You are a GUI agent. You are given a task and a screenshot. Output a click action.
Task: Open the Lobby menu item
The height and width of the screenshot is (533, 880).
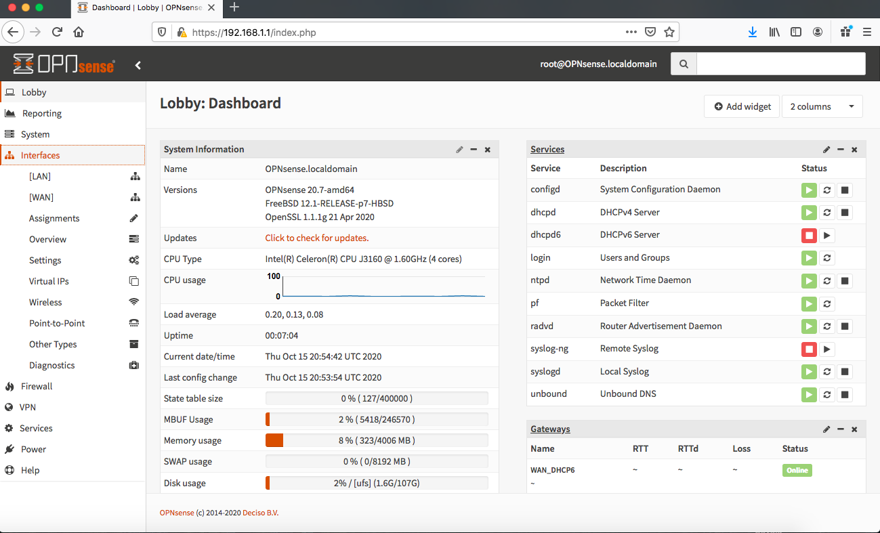click(x=72, y=93)
